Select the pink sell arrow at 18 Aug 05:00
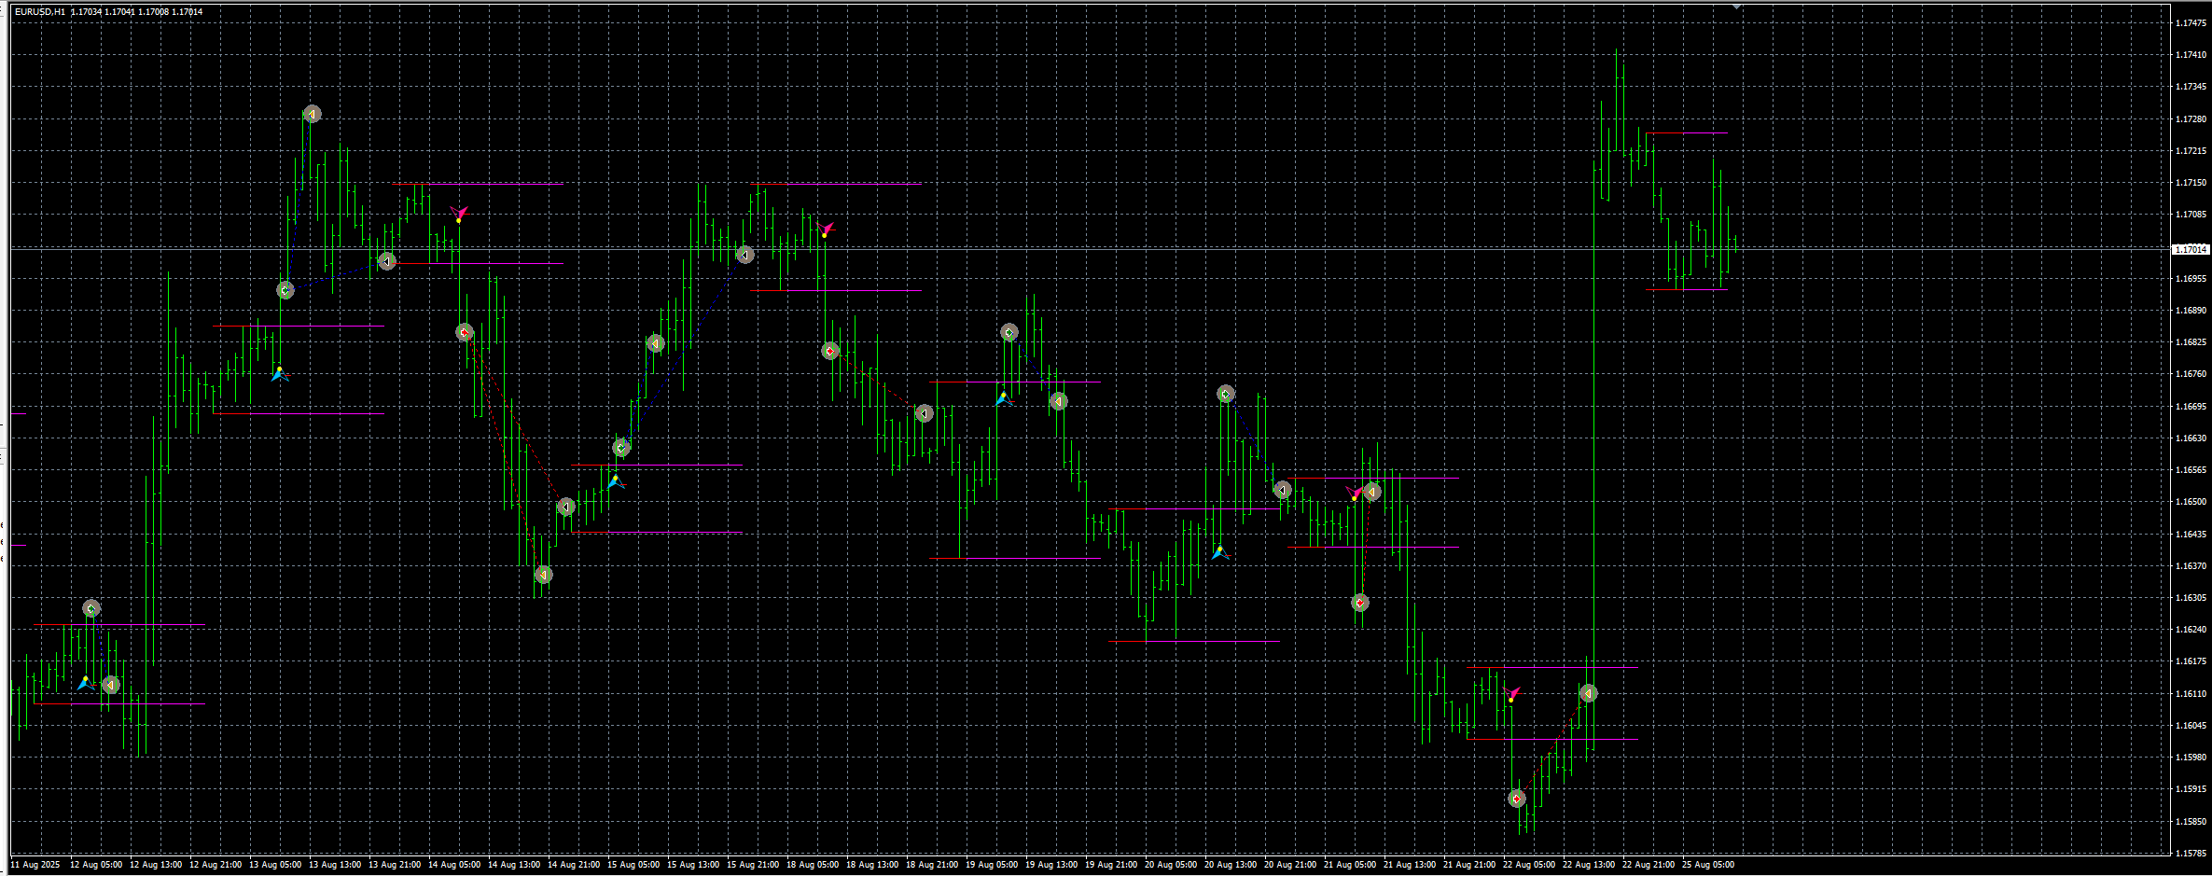The width and height of the screenshot is (2212, 876). pyautogui.click(x=827, y=229)
